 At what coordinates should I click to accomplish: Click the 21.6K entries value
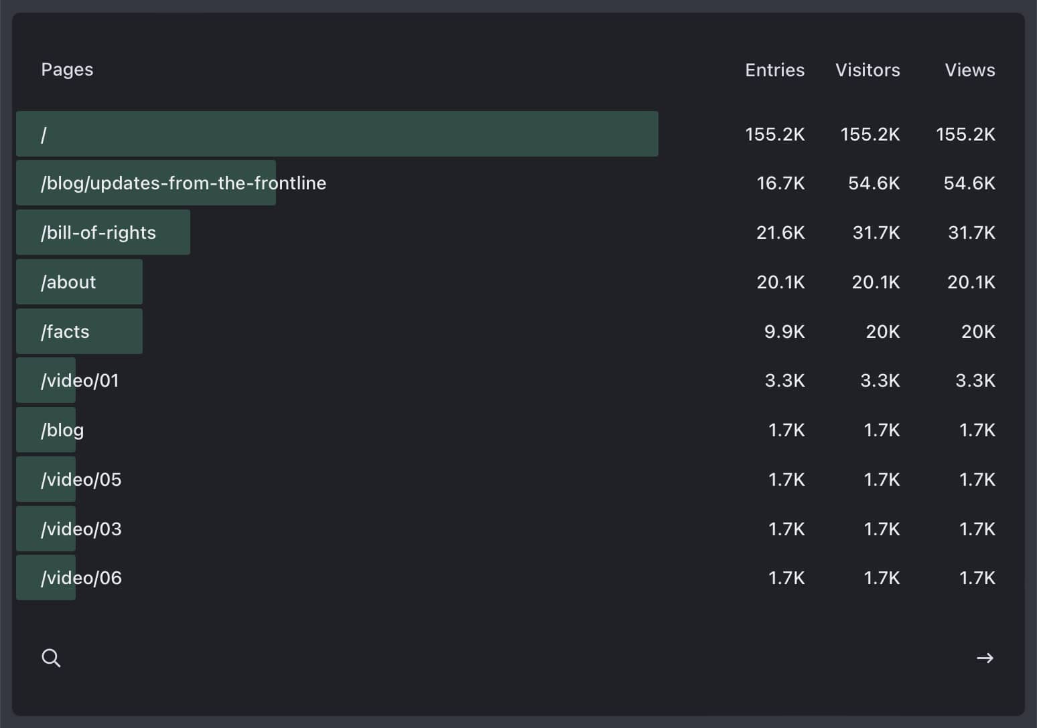click(x=780, y=233)
